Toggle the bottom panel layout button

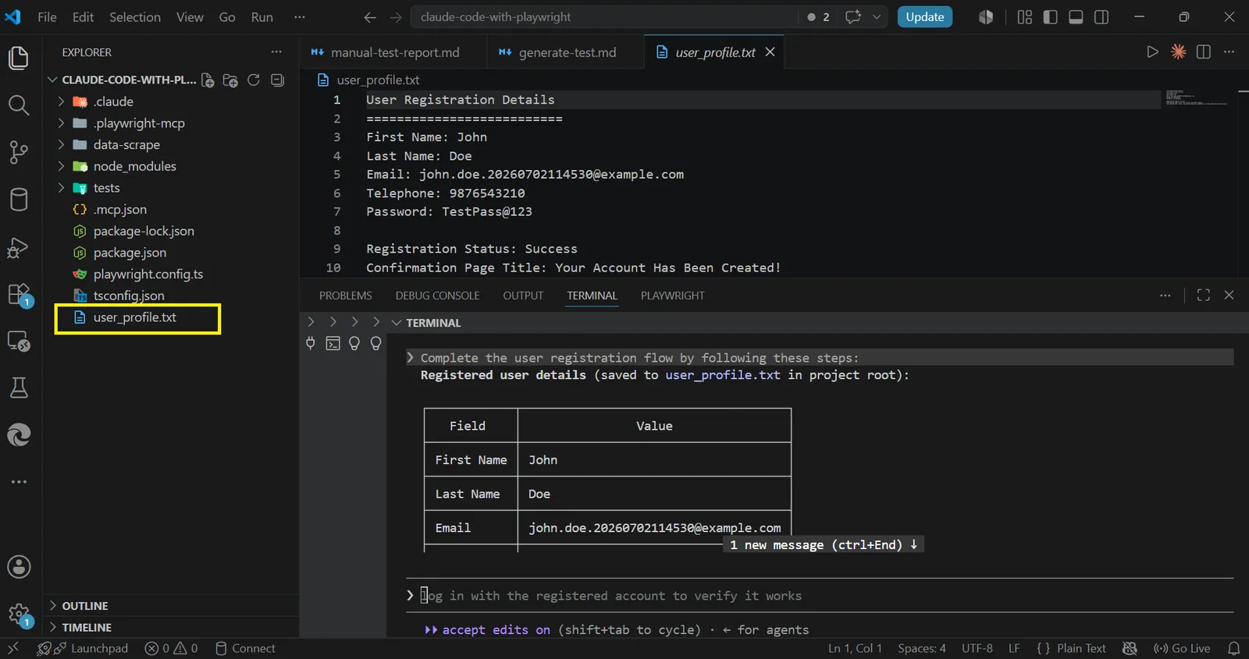coord(1076,17)
